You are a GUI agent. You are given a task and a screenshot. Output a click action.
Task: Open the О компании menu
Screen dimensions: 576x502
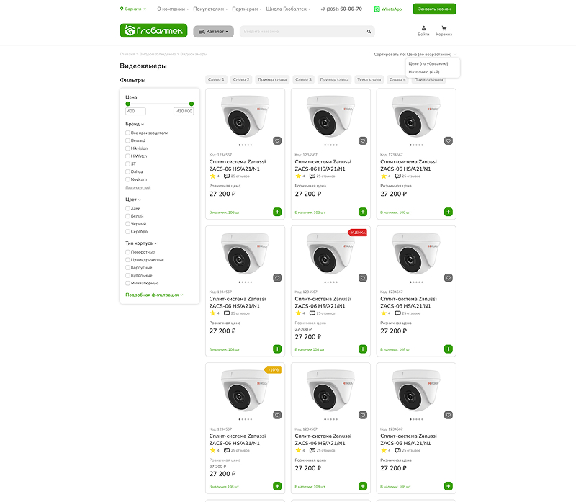pos(173,9)
